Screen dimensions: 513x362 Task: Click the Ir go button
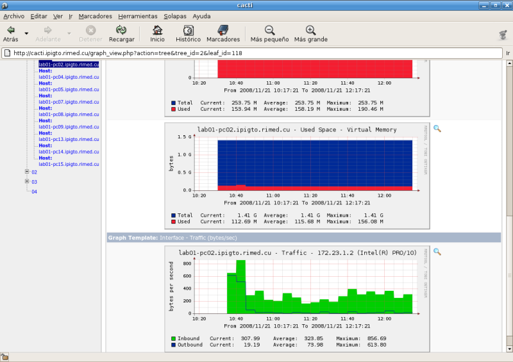coord(508,53)
